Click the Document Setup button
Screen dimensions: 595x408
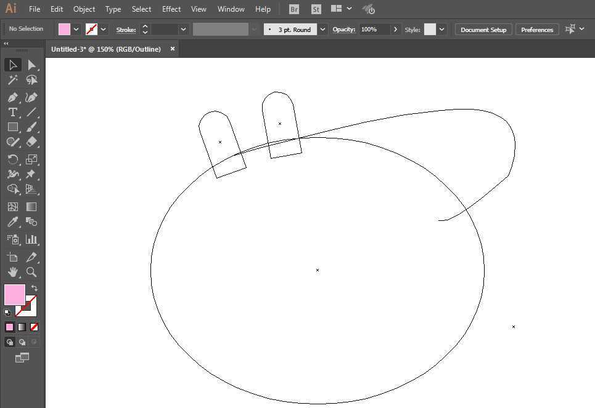tap(483, 30)
